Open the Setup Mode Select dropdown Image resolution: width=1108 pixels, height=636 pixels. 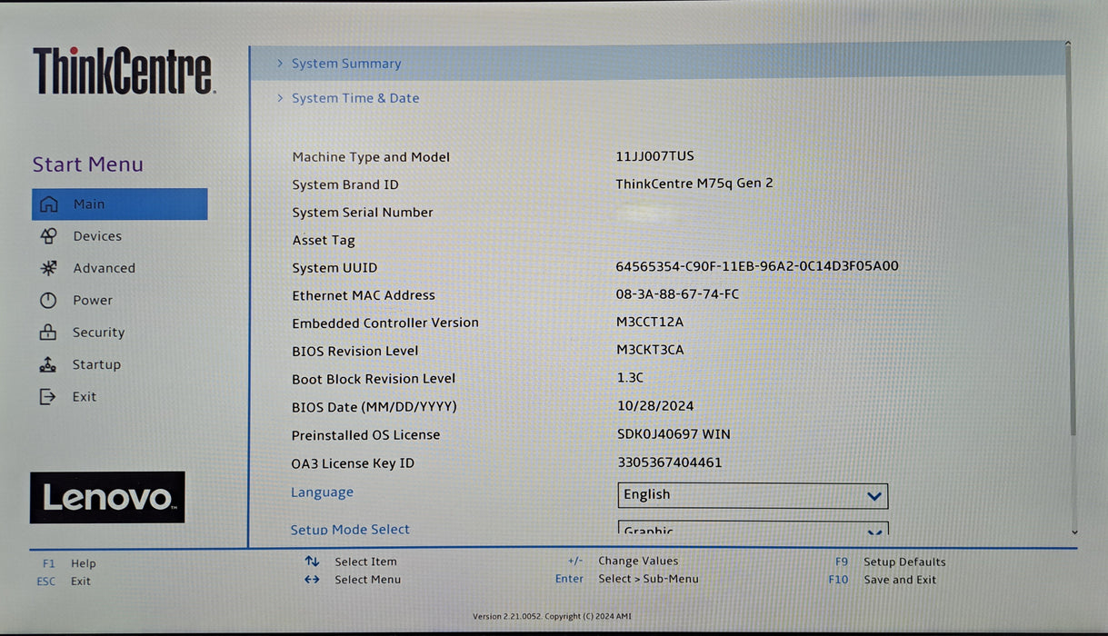753,529
